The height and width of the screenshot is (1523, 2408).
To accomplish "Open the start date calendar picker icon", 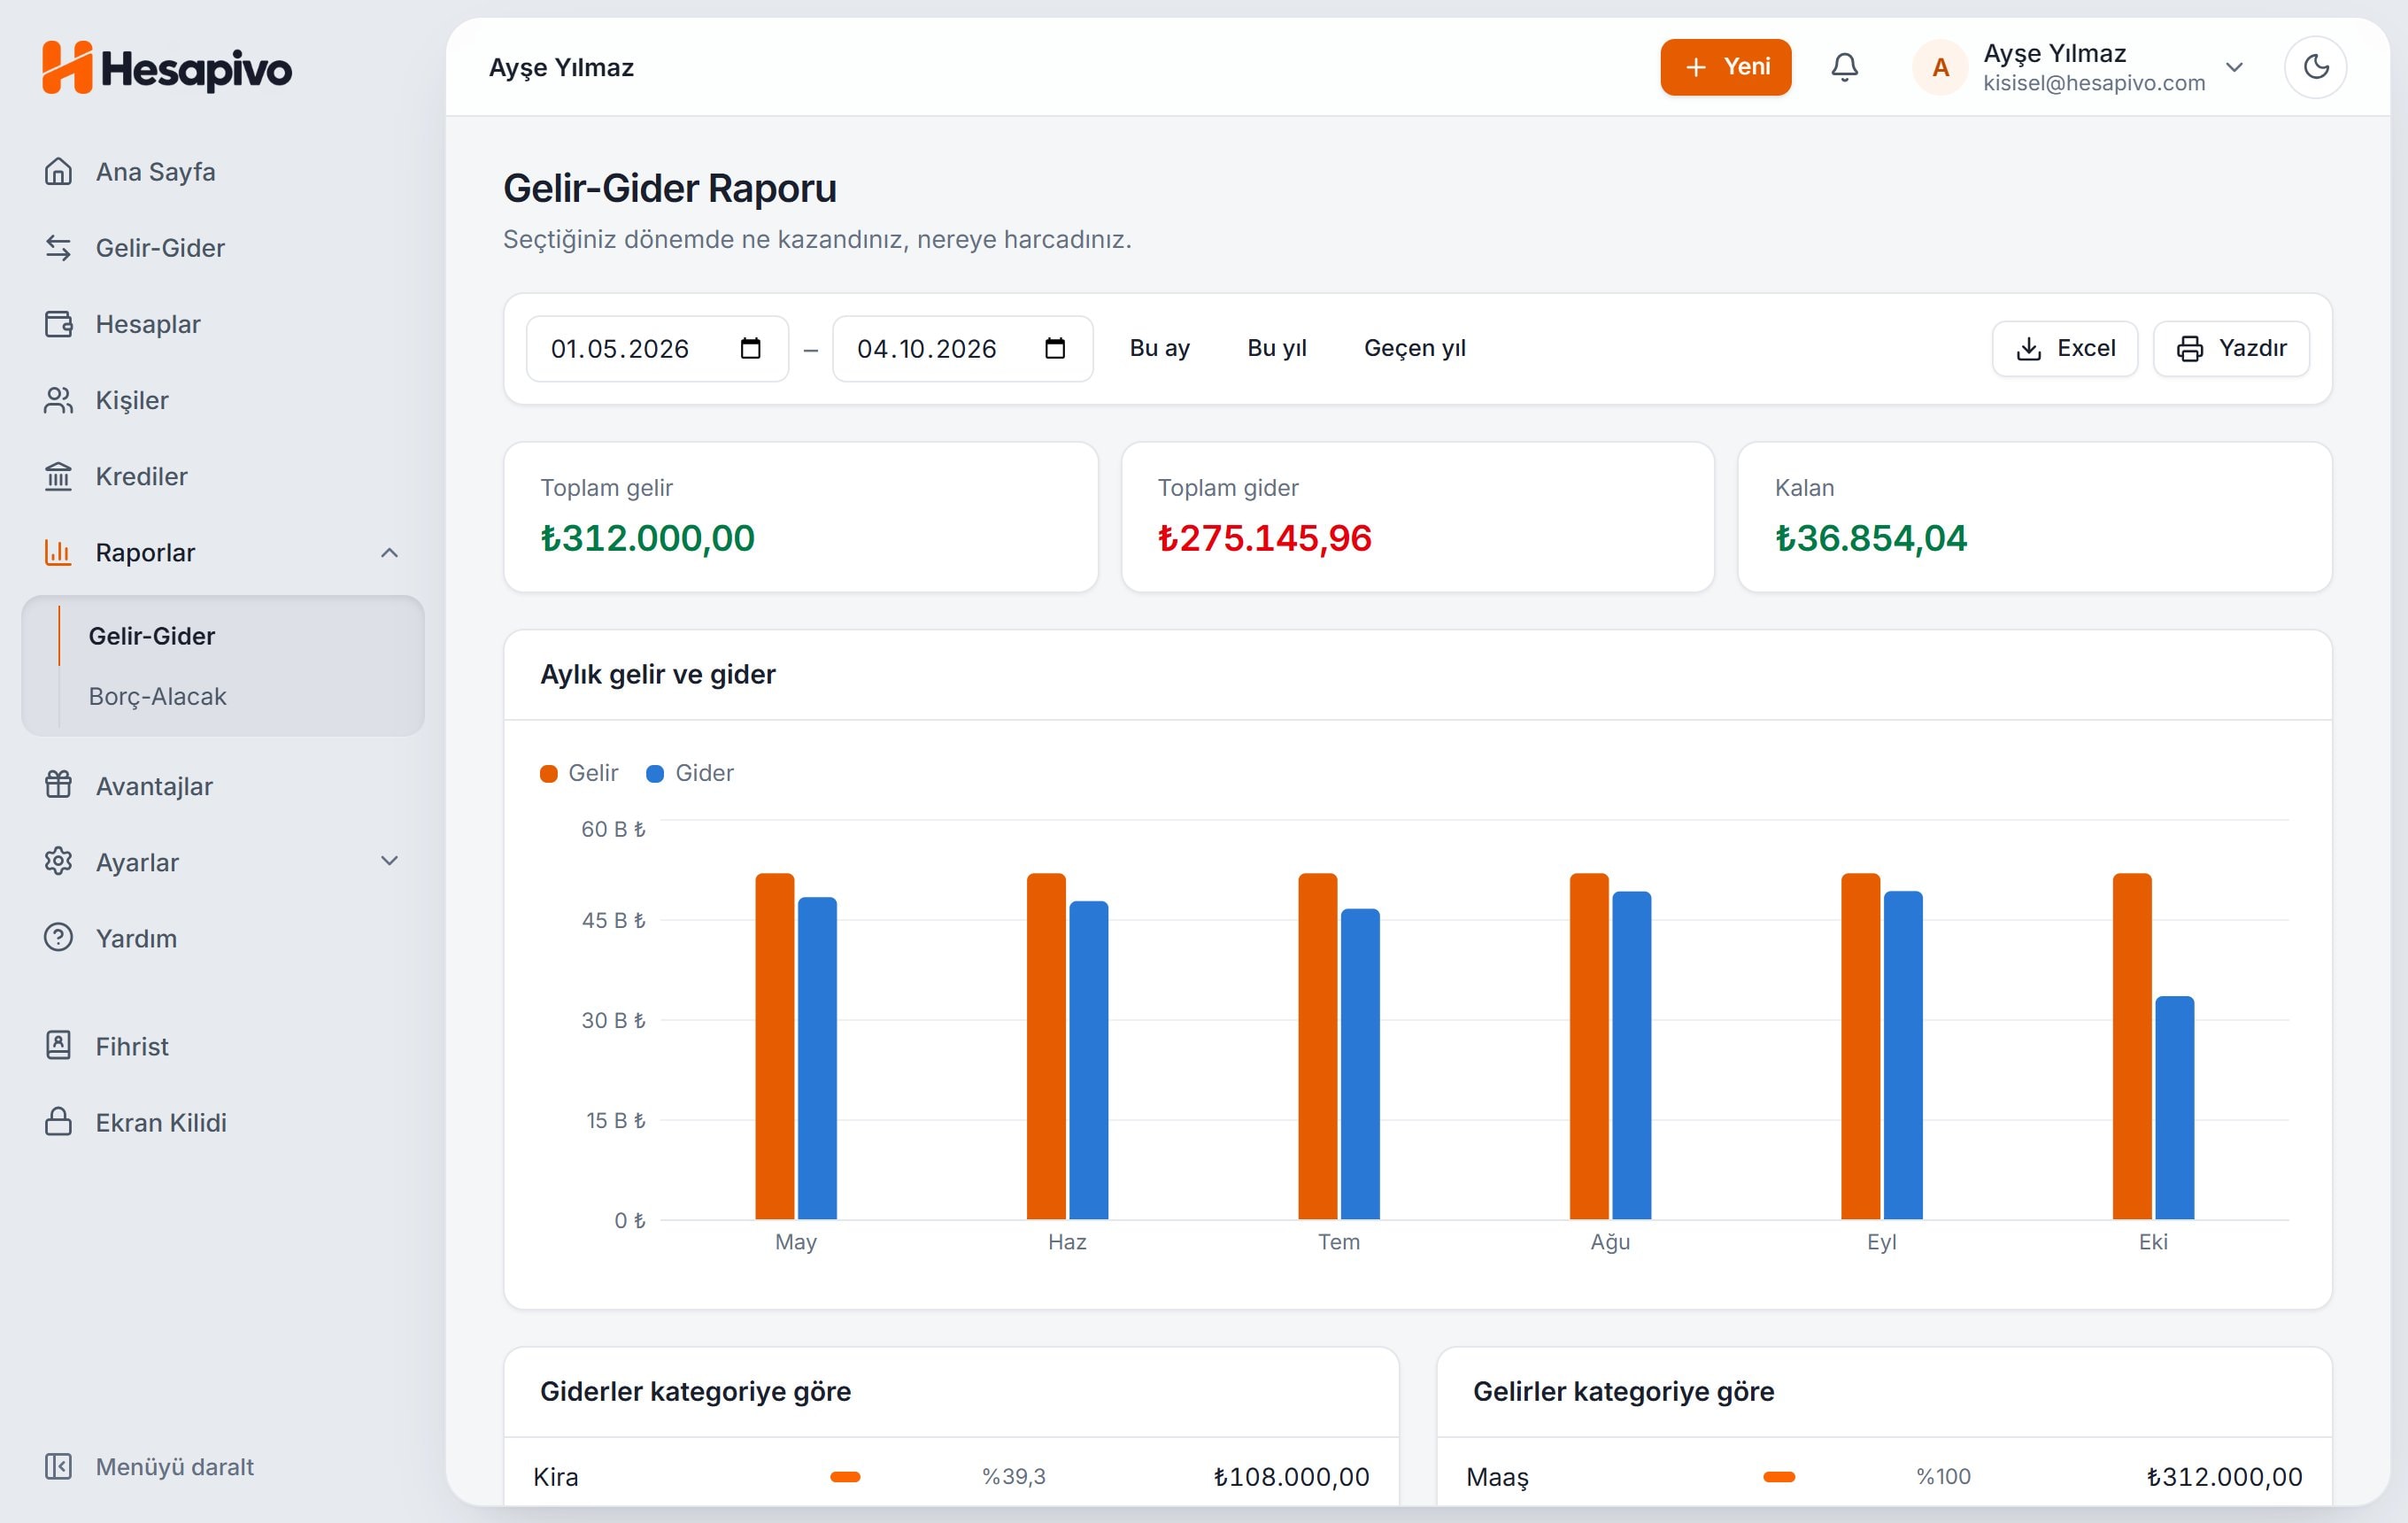I will pos(750,348).
